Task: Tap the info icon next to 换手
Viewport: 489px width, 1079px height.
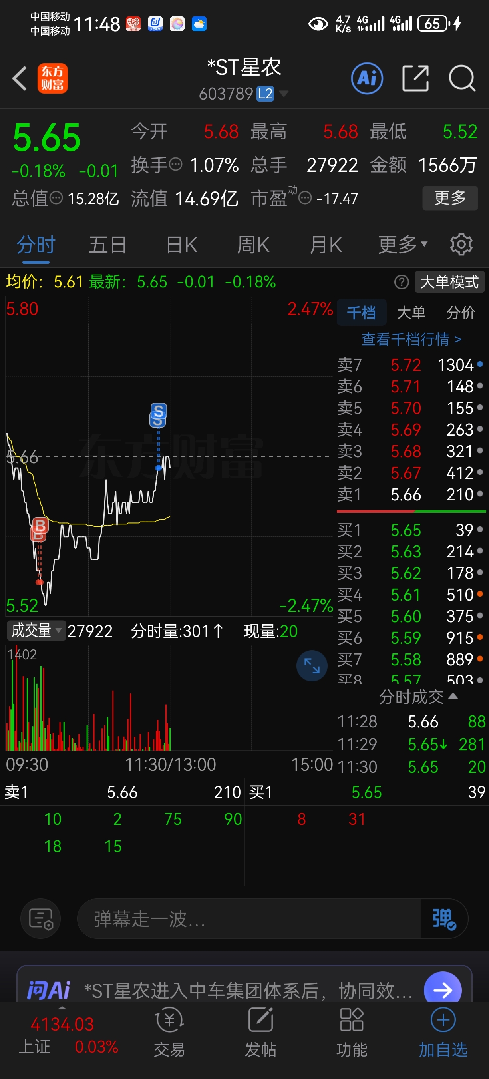Action: pos(175,164)
